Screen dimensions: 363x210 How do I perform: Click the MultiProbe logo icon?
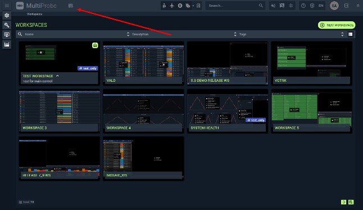click(20, 6)
